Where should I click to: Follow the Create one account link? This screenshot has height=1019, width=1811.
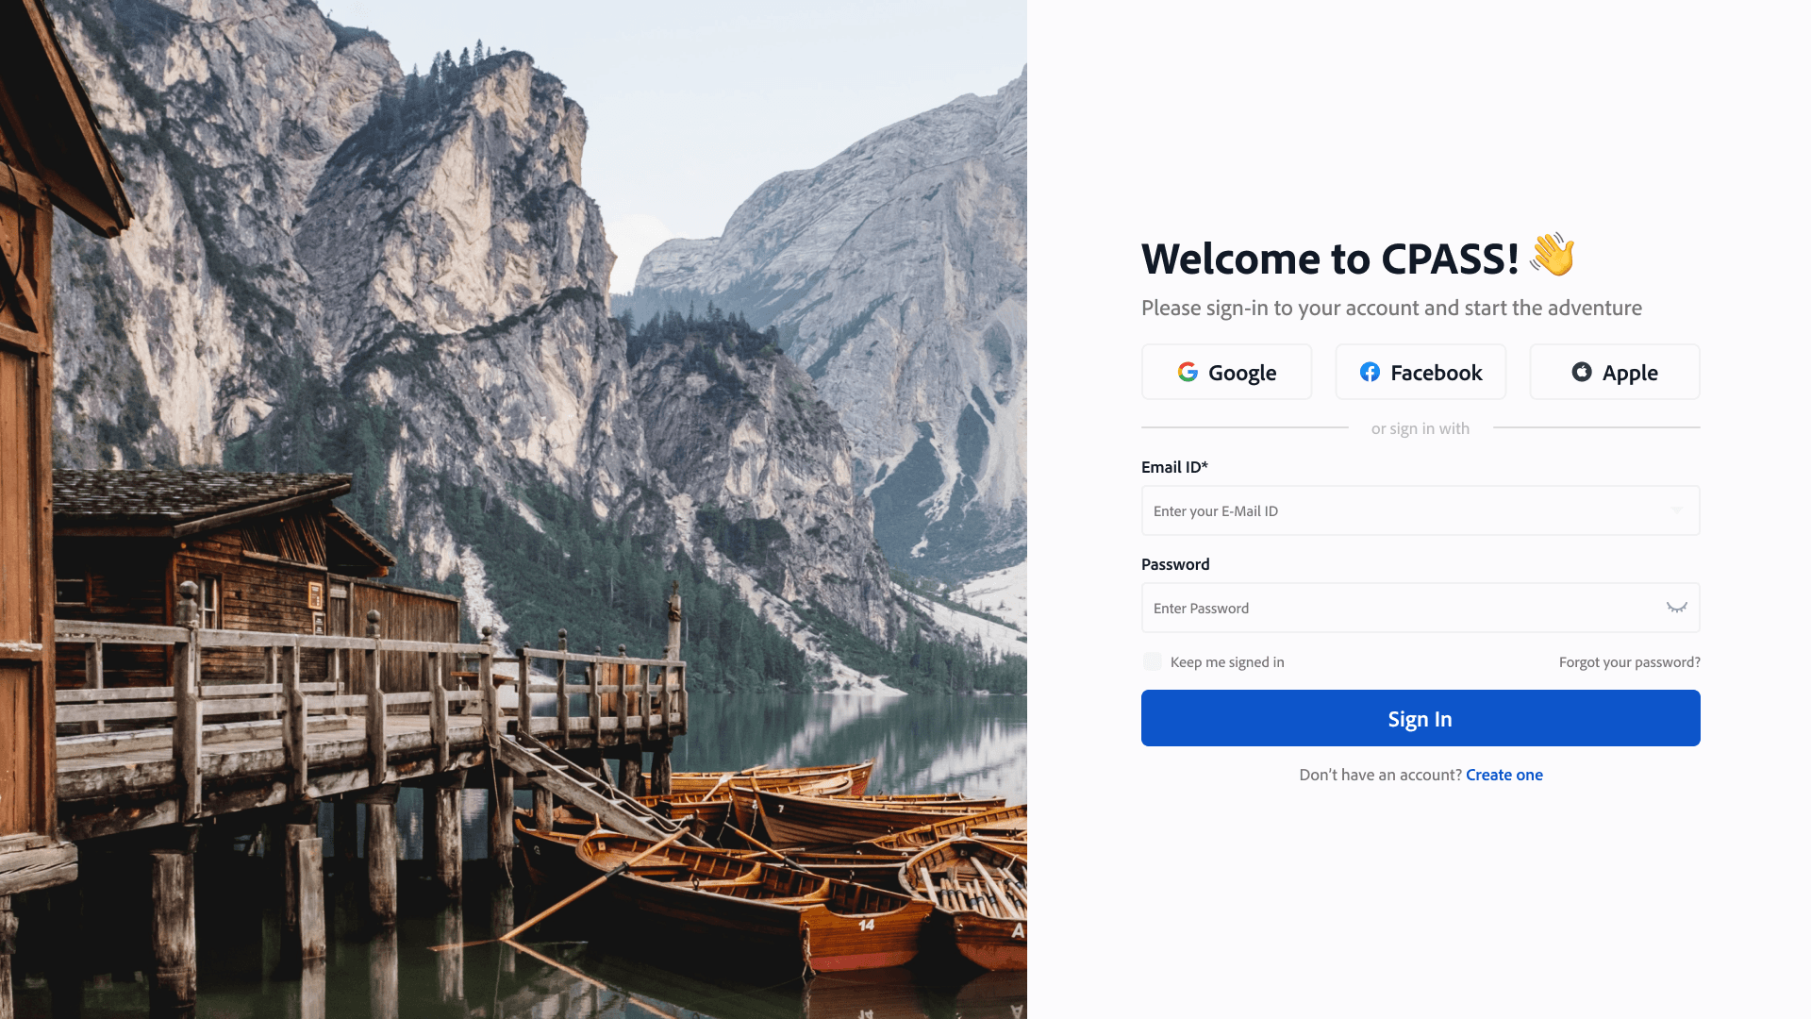pos(1504,775)
